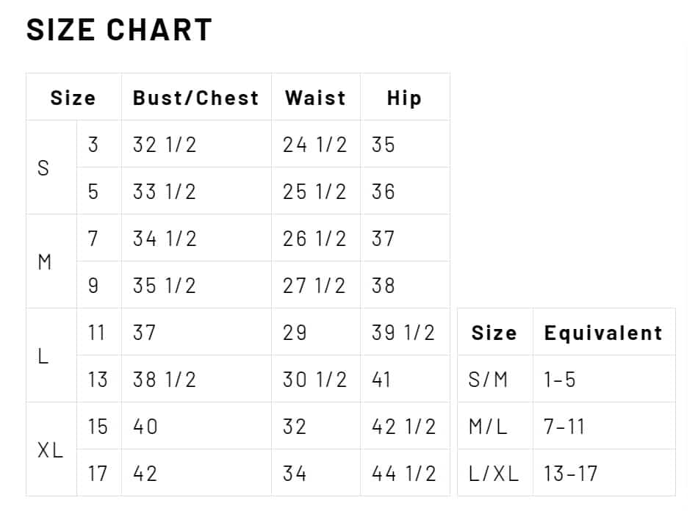698x514 pixels.
Task: Select bust value 32 1/2
Action: [165, 145]
